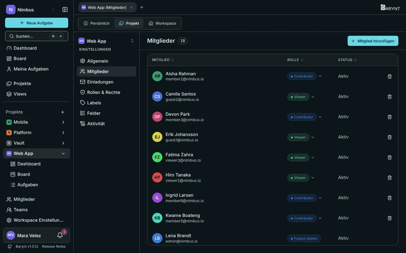Add new project with plus icon
Screen dimensions: 406x253
(63, 112)
